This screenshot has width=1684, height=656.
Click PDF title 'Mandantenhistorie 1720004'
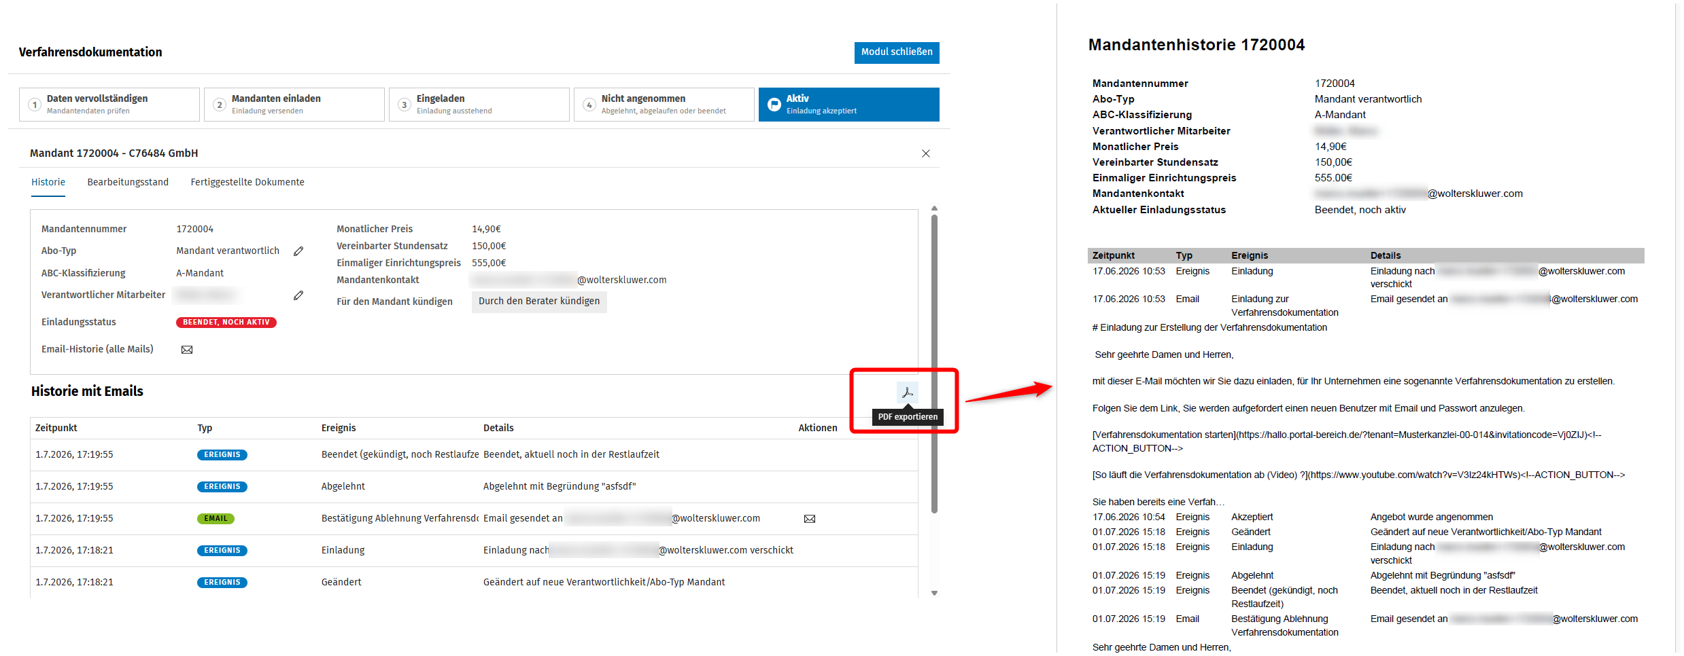1197,45
